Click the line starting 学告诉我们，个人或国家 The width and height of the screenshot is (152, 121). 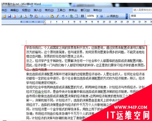(x=85, y=48)
